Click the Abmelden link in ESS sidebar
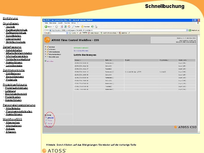This screenshot has height=153, width=204. [x=50, y=61]
